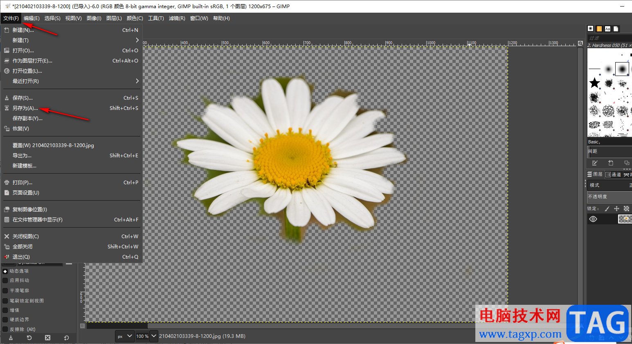Image resolution: width=632 pixels, height=344 pixels.
Task: Open the 图像(I) menu
Action: click(94, 18)
